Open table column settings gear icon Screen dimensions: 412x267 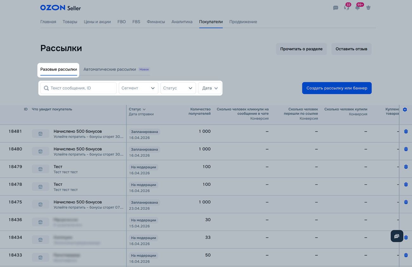point(405,109)
